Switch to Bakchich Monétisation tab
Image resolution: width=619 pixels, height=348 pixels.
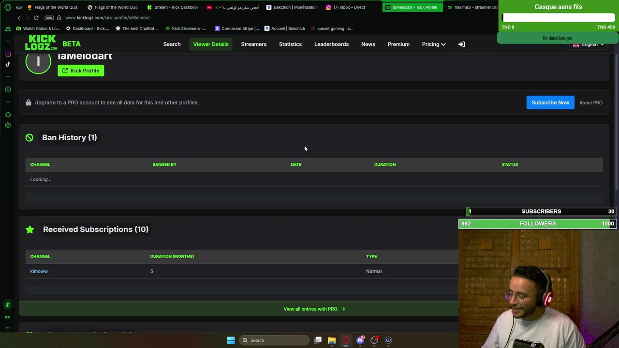click(292, 7)
